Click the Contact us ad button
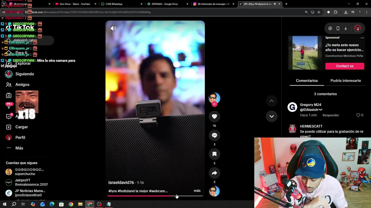 pos(345,66)
